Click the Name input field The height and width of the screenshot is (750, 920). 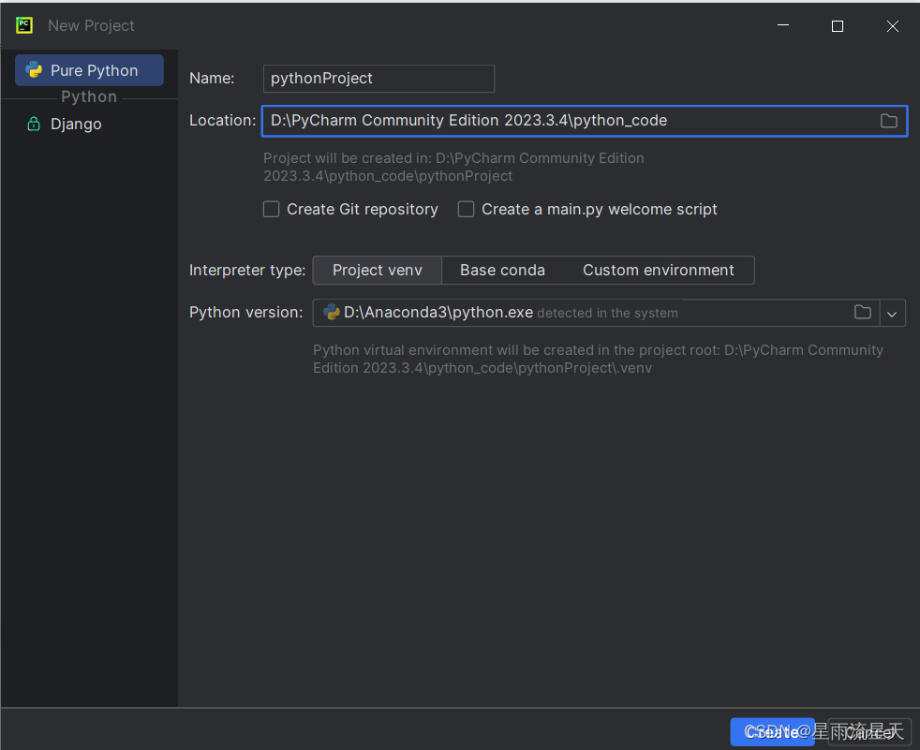[x=378, y=79]
